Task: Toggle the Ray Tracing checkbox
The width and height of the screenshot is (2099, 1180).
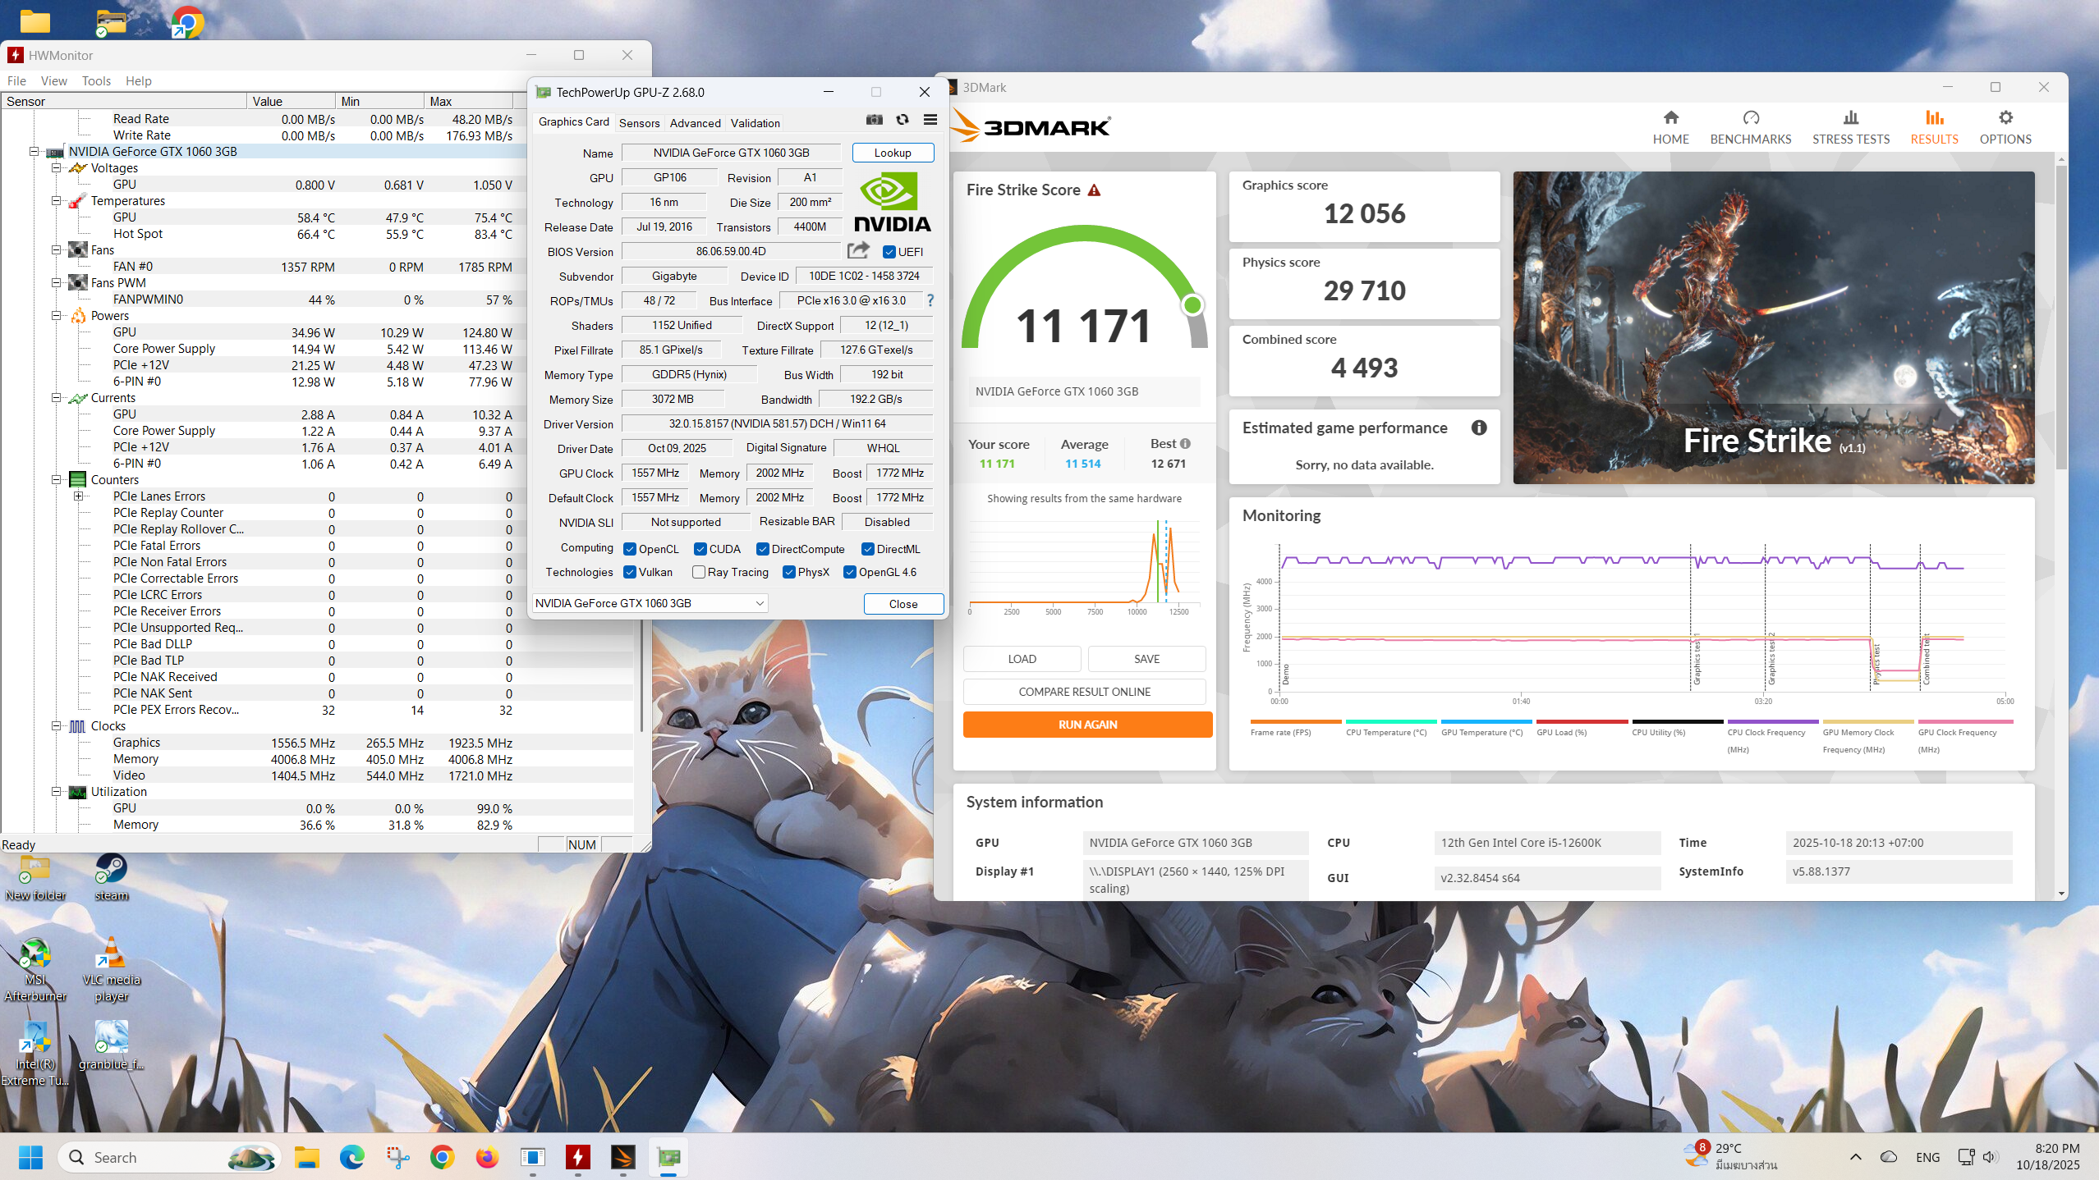Action: click(698, 572)
